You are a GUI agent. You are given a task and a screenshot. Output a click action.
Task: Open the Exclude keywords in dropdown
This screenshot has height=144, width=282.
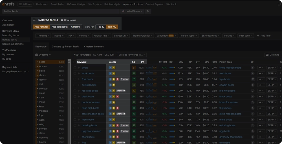132,55
